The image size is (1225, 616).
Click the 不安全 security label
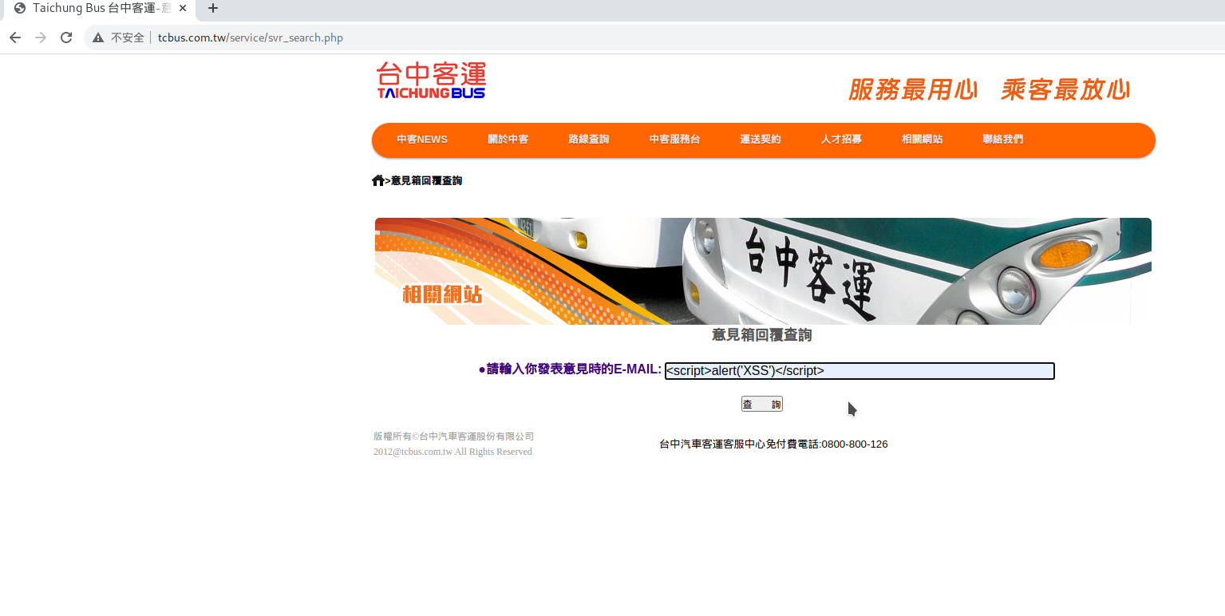point(128,38)
